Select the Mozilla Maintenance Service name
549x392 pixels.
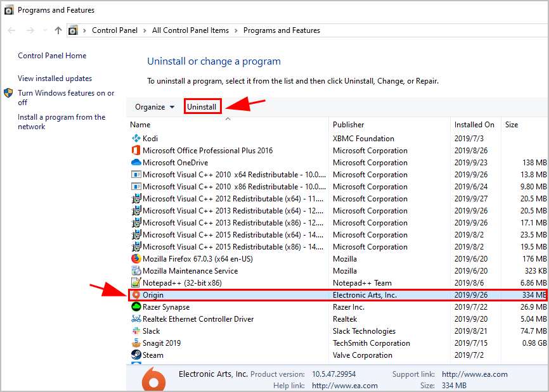pos(190,271)
